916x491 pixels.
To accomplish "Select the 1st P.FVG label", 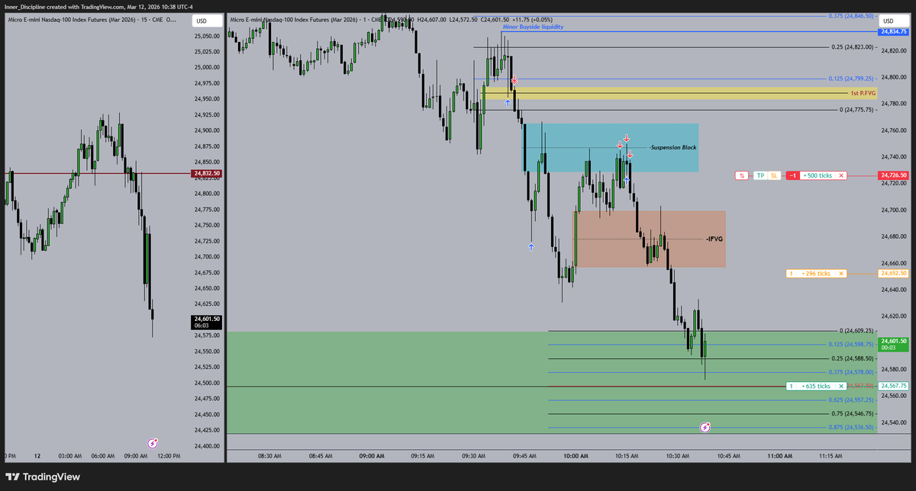I will (862, 93).
